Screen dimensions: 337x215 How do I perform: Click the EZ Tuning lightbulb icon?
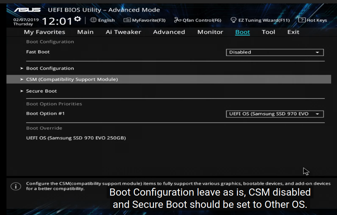click(x=233, y=20)
